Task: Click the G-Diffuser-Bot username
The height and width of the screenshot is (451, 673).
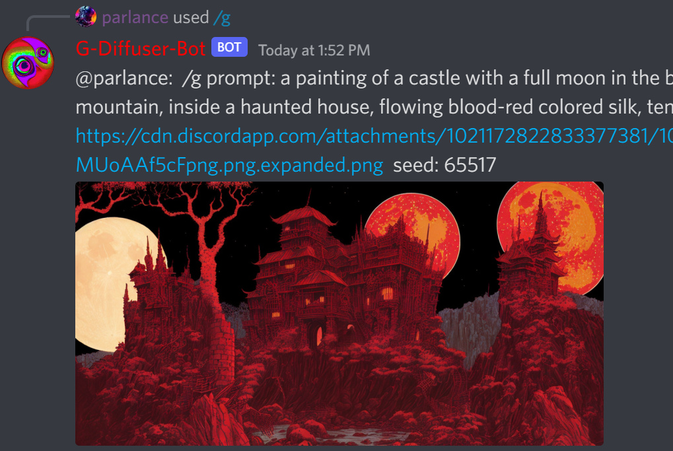Action: click(x=141, y=48)
